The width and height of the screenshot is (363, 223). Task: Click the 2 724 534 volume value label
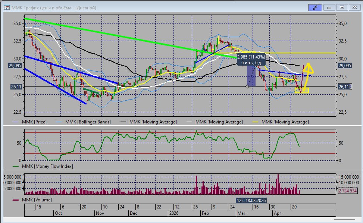[x=347, y=191]
